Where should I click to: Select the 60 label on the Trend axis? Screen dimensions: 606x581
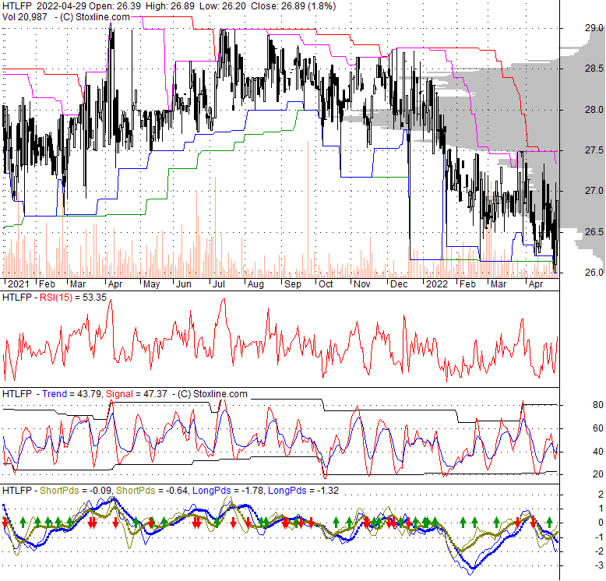tap(598, 428)
